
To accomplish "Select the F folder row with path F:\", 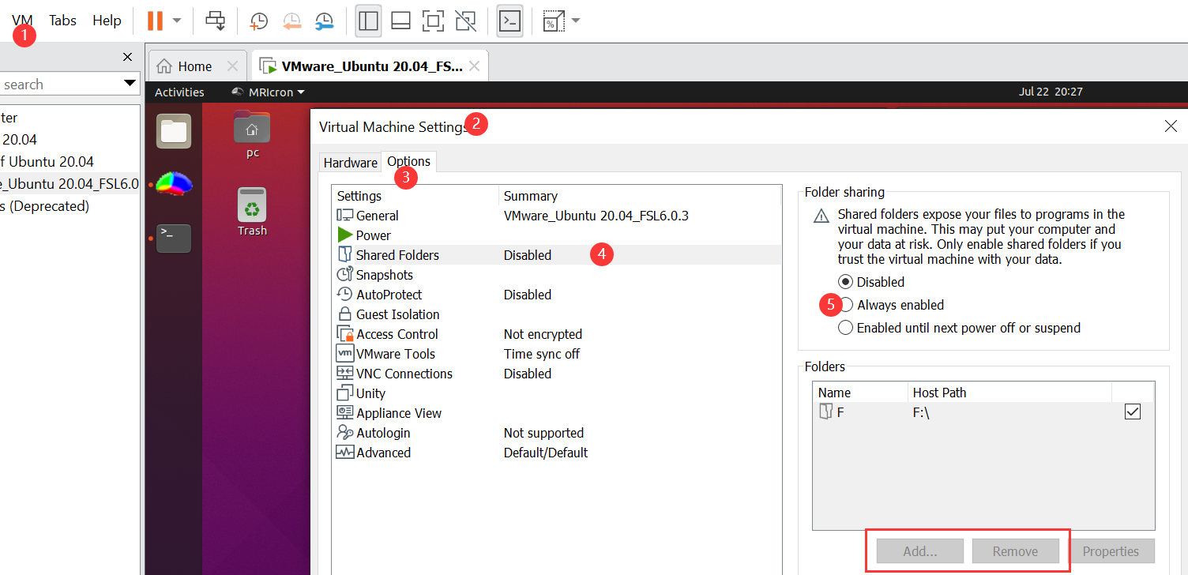I will pos(983,412).
